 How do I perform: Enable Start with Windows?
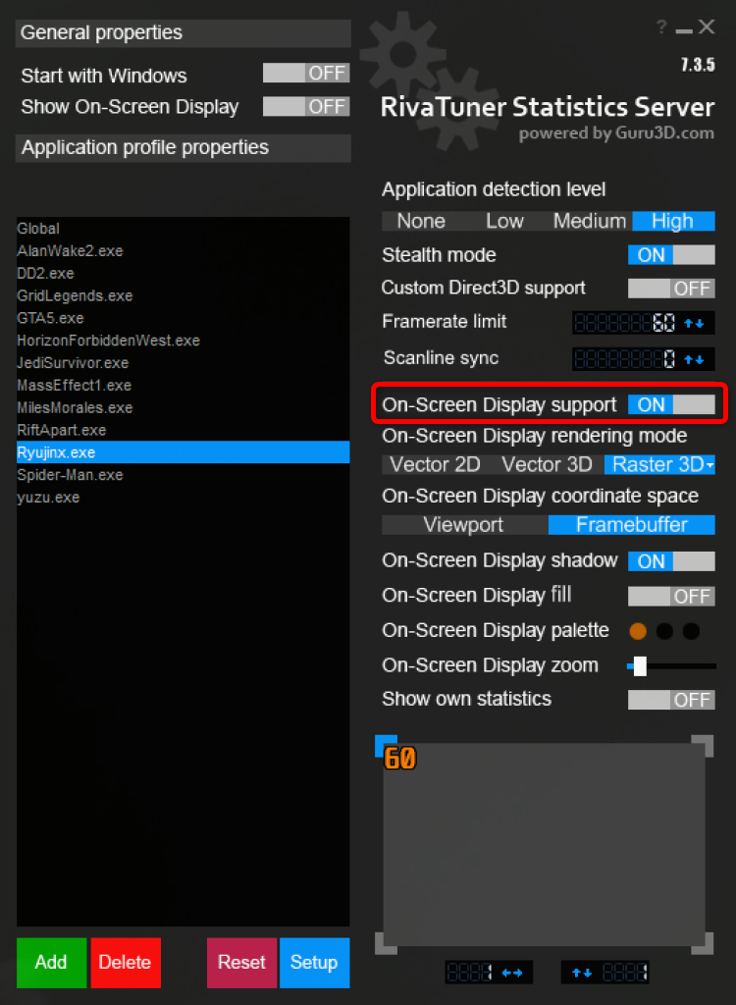pyautogui.click(x=305, y=74)
